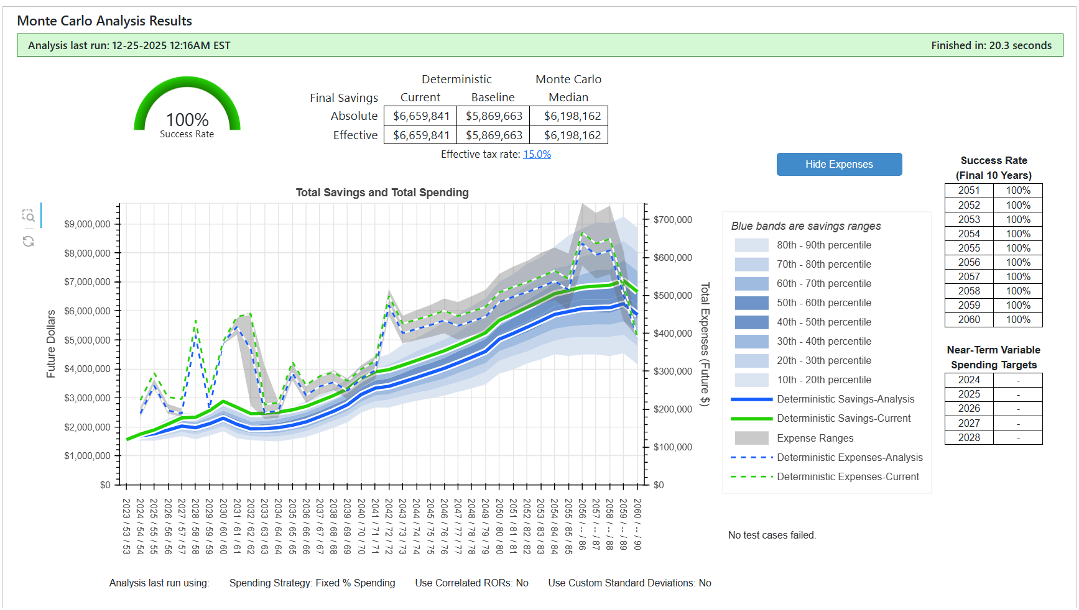Click the gray Expense Ranges legend box
This screenshot has width=1079, height=610.
(x=751, y=439)
